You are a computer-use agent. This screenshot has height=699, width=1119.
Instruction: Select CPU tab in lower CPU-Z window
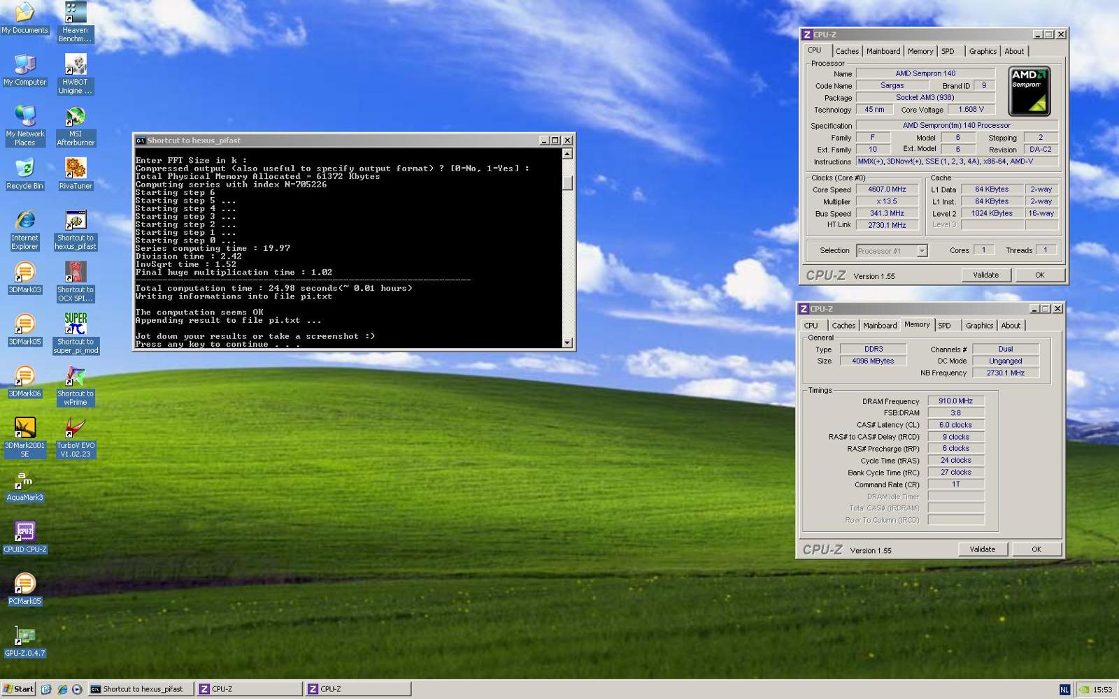(x=811, y=326)
